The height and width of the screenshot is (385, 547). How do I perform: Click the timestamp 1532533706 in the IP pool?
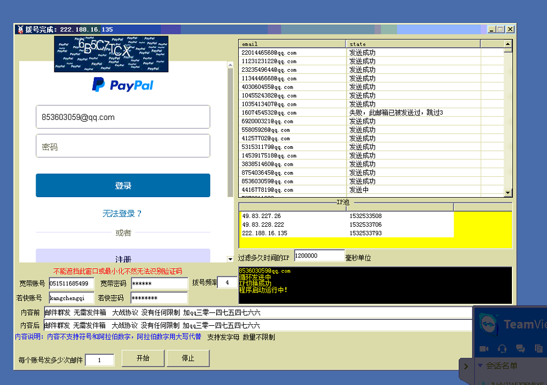[x=365, y=225]
